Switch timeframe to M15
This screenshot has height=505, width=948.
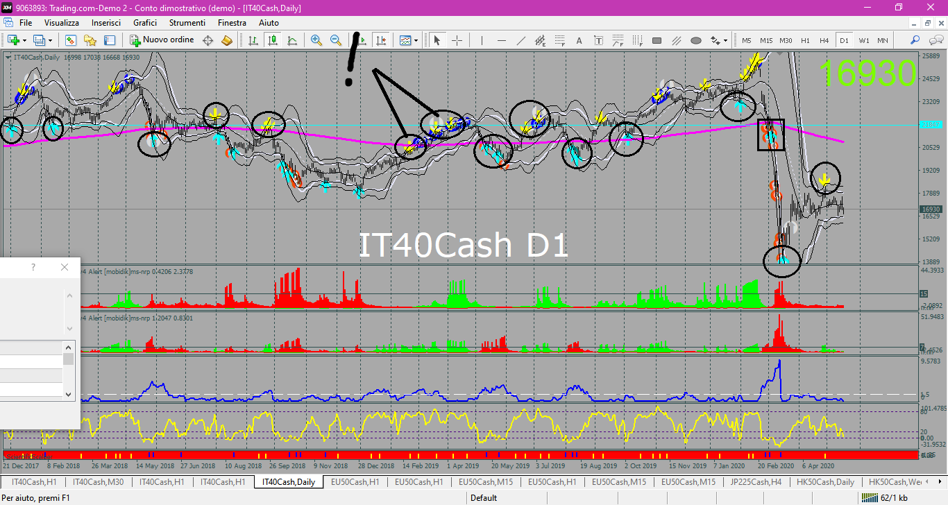(x=766, y=40)
